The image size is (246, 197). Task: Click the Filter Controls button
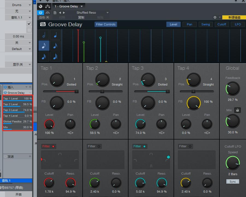tap(106, 24)
